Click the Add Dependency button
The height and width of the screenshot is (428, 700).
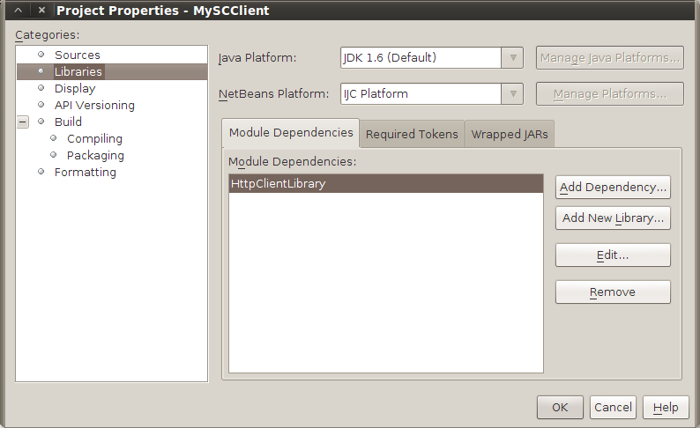click(x=613, y=188)
